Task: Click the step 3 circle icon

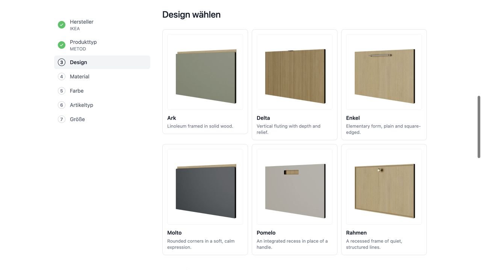Action: pos(62,62)
